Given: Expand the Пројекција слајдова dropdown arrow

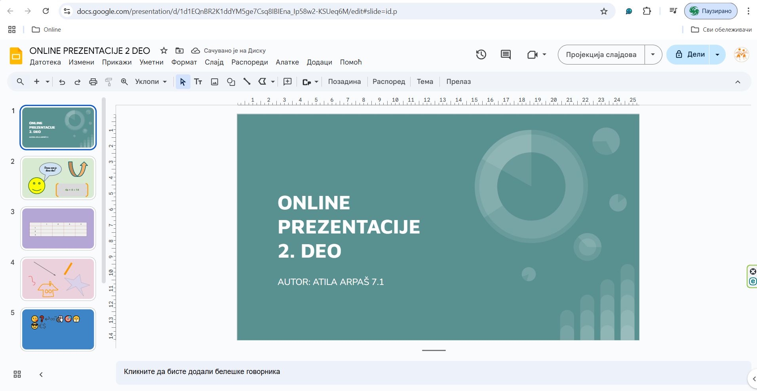Looking at the screenshot, I should tap(653, 55).
